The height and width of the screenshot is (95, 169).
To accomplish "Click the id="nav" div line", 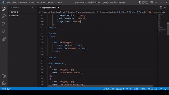I will click(x=69, y=45).
